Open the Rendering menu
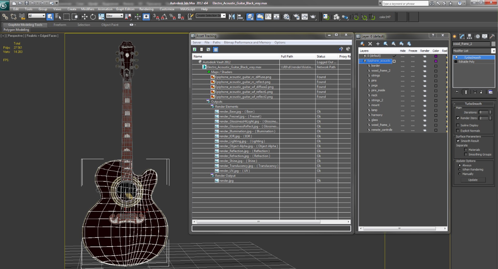 tap(146, 9)
